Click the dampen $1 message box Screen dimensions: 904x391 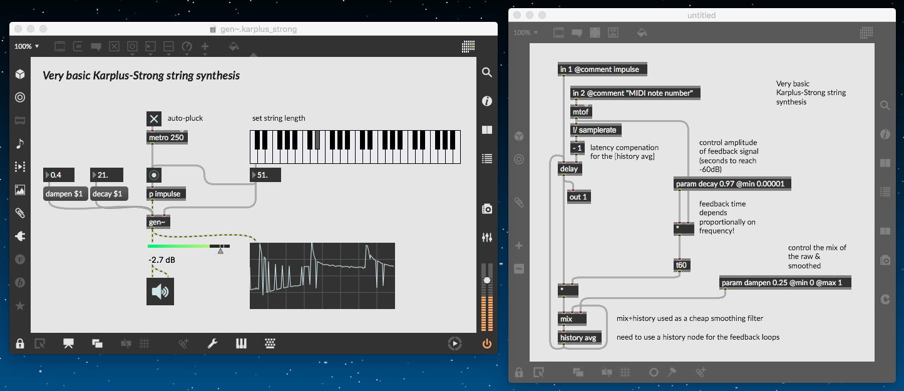coord(64,194)
